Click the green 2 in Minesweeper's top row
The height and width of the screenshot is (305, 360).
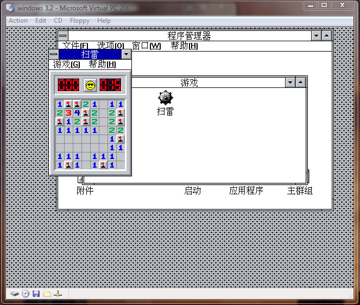[x=86, y=104]
